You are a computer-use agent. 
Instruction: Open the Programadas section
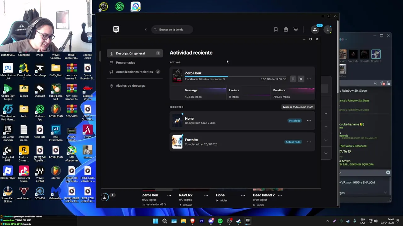click(x=125, y=62)
